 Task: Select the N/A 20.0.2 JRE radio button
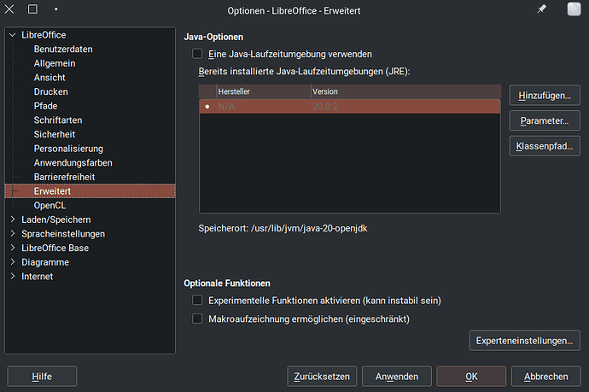pos(207,107)
